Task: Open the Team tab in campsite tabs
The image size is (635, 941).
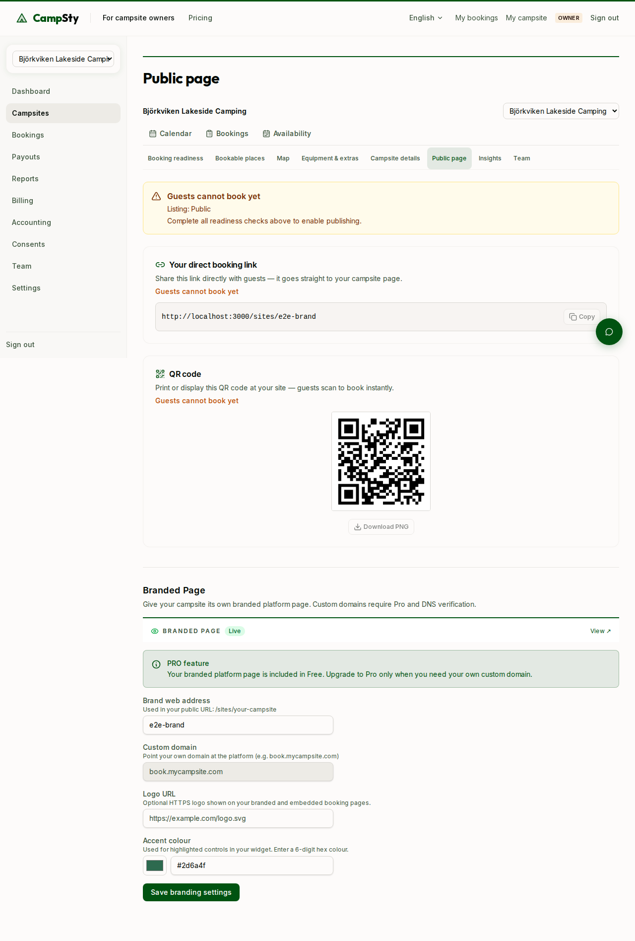Action: coord(522,158)
